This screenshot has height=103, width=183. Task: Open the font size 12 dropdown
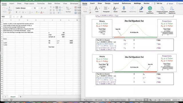[39, 8]
